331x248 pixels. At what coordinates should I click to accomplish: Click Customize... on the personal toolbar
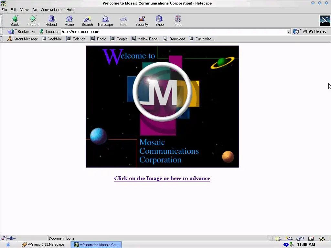(201, 39)
